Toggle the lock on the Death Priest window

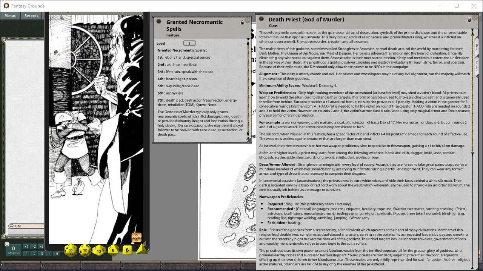469,20
